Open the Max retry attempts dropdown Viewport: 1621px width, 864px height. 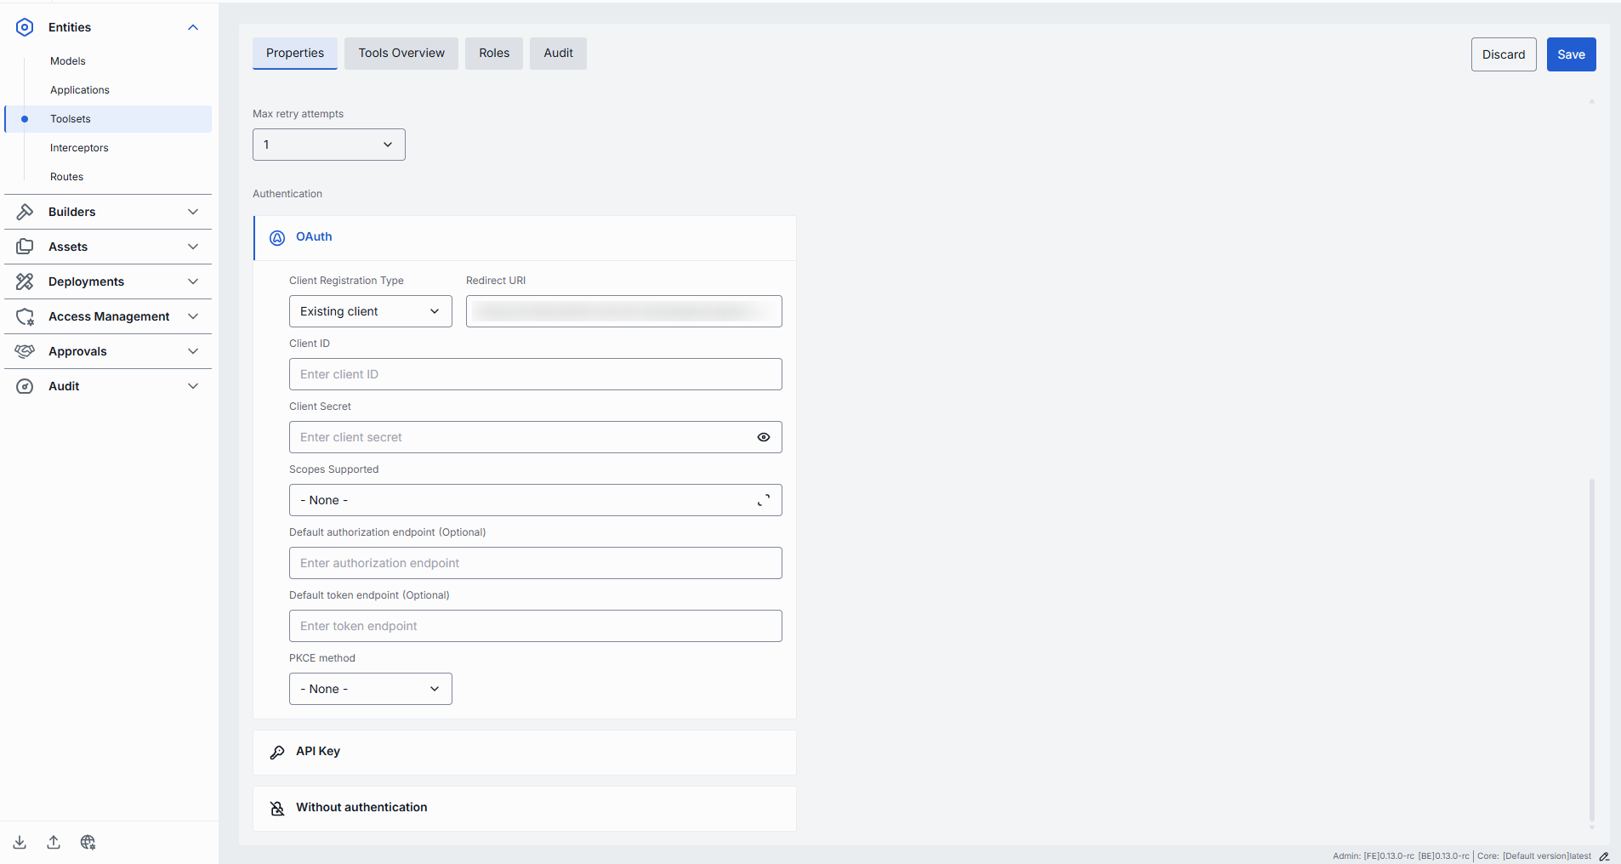pos(328,145)
